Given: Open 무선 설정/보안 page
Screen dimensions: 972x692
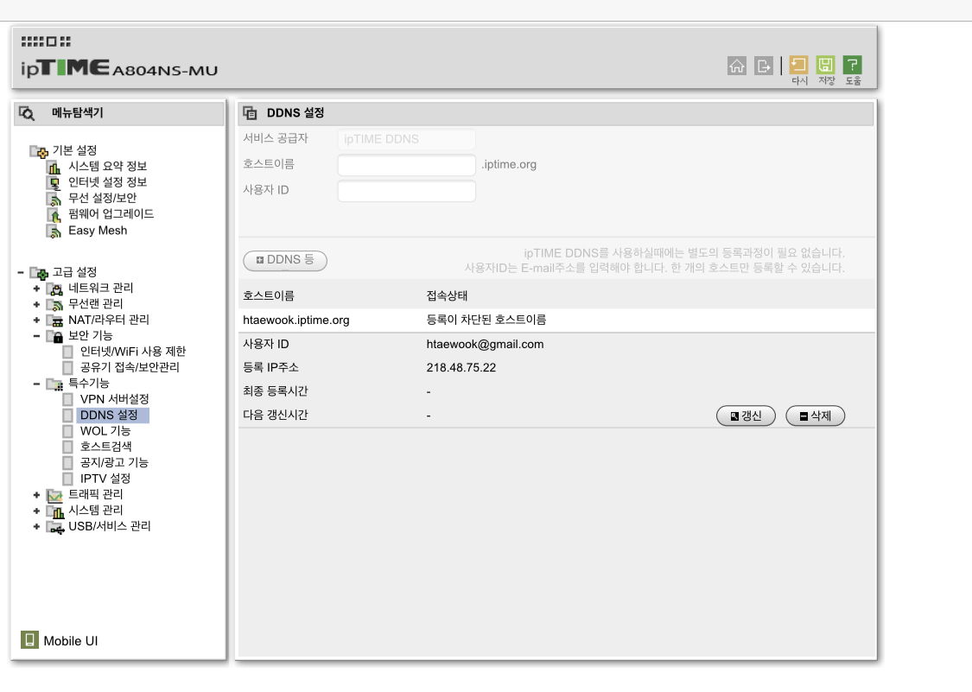Looking at the screenshot, I should pos(102,198).
